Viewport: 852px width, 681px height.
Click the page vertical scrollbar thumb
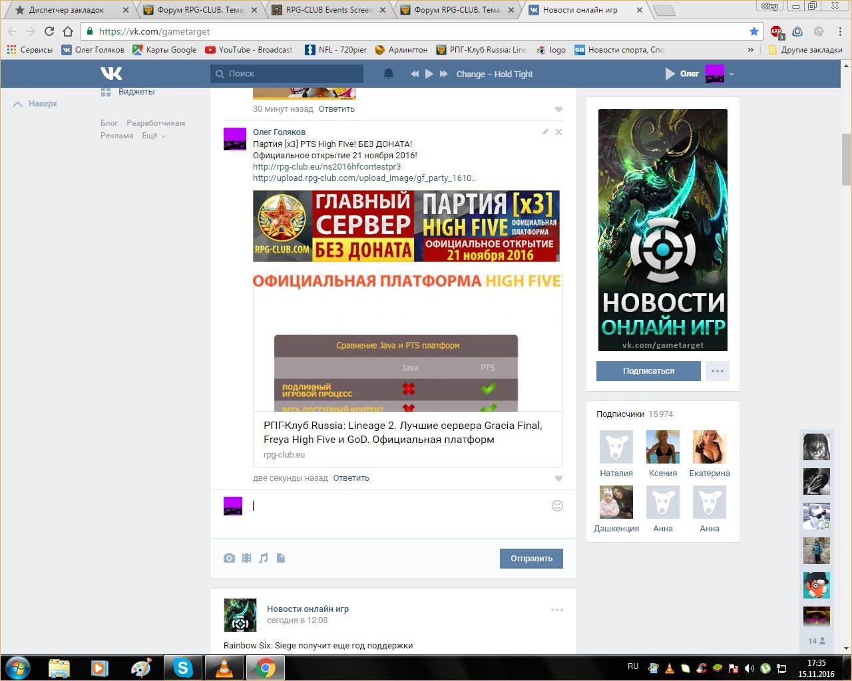(x=846, y=160)
